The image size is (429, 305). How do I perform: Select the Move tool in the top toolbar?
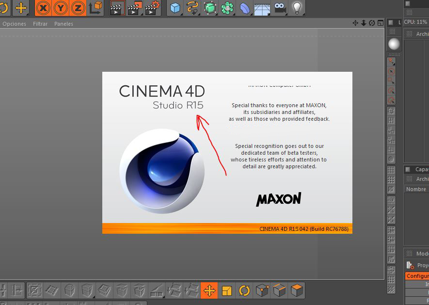pos(21,8)
